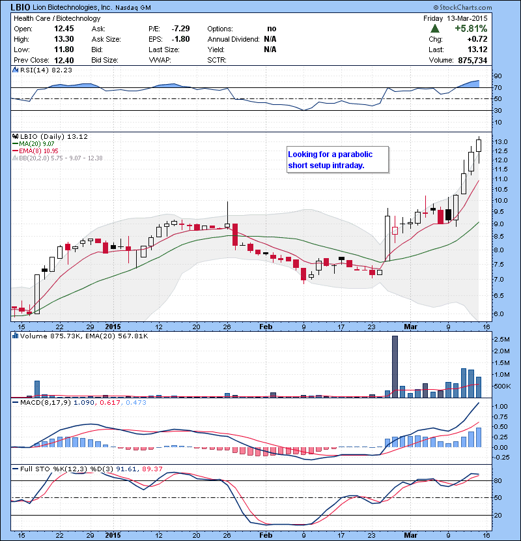Click the 30 level on RSI axis
521x541 pixels.
click(498, 110)
